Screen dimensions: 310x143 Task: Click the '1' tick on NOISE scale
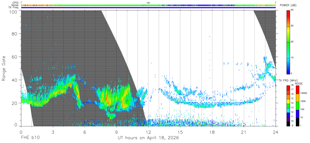(301, 125)
